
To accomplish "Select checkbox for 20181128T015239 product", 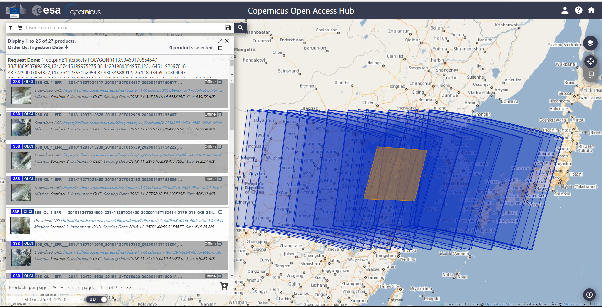I will (220, 147).
